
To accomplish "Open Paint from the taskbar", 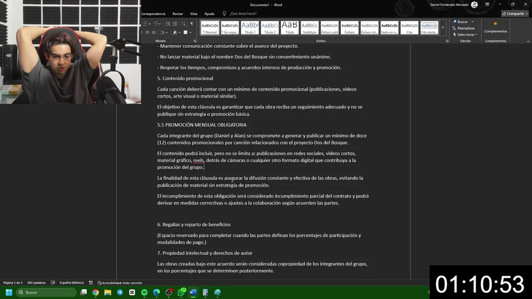I will coord(217,292).
